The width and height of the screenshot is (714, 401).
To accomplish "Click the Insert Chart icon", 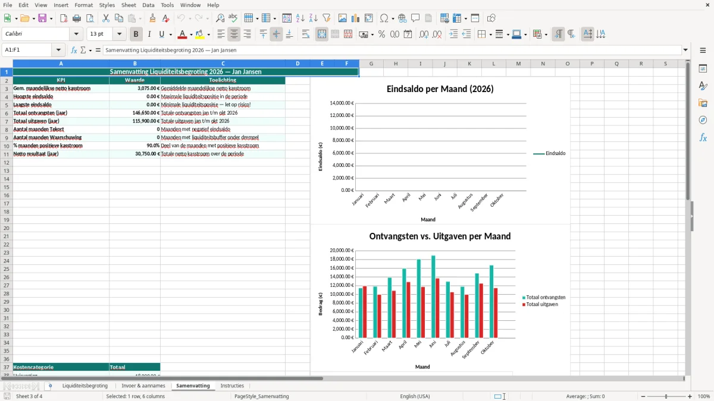I will (356, 18).
